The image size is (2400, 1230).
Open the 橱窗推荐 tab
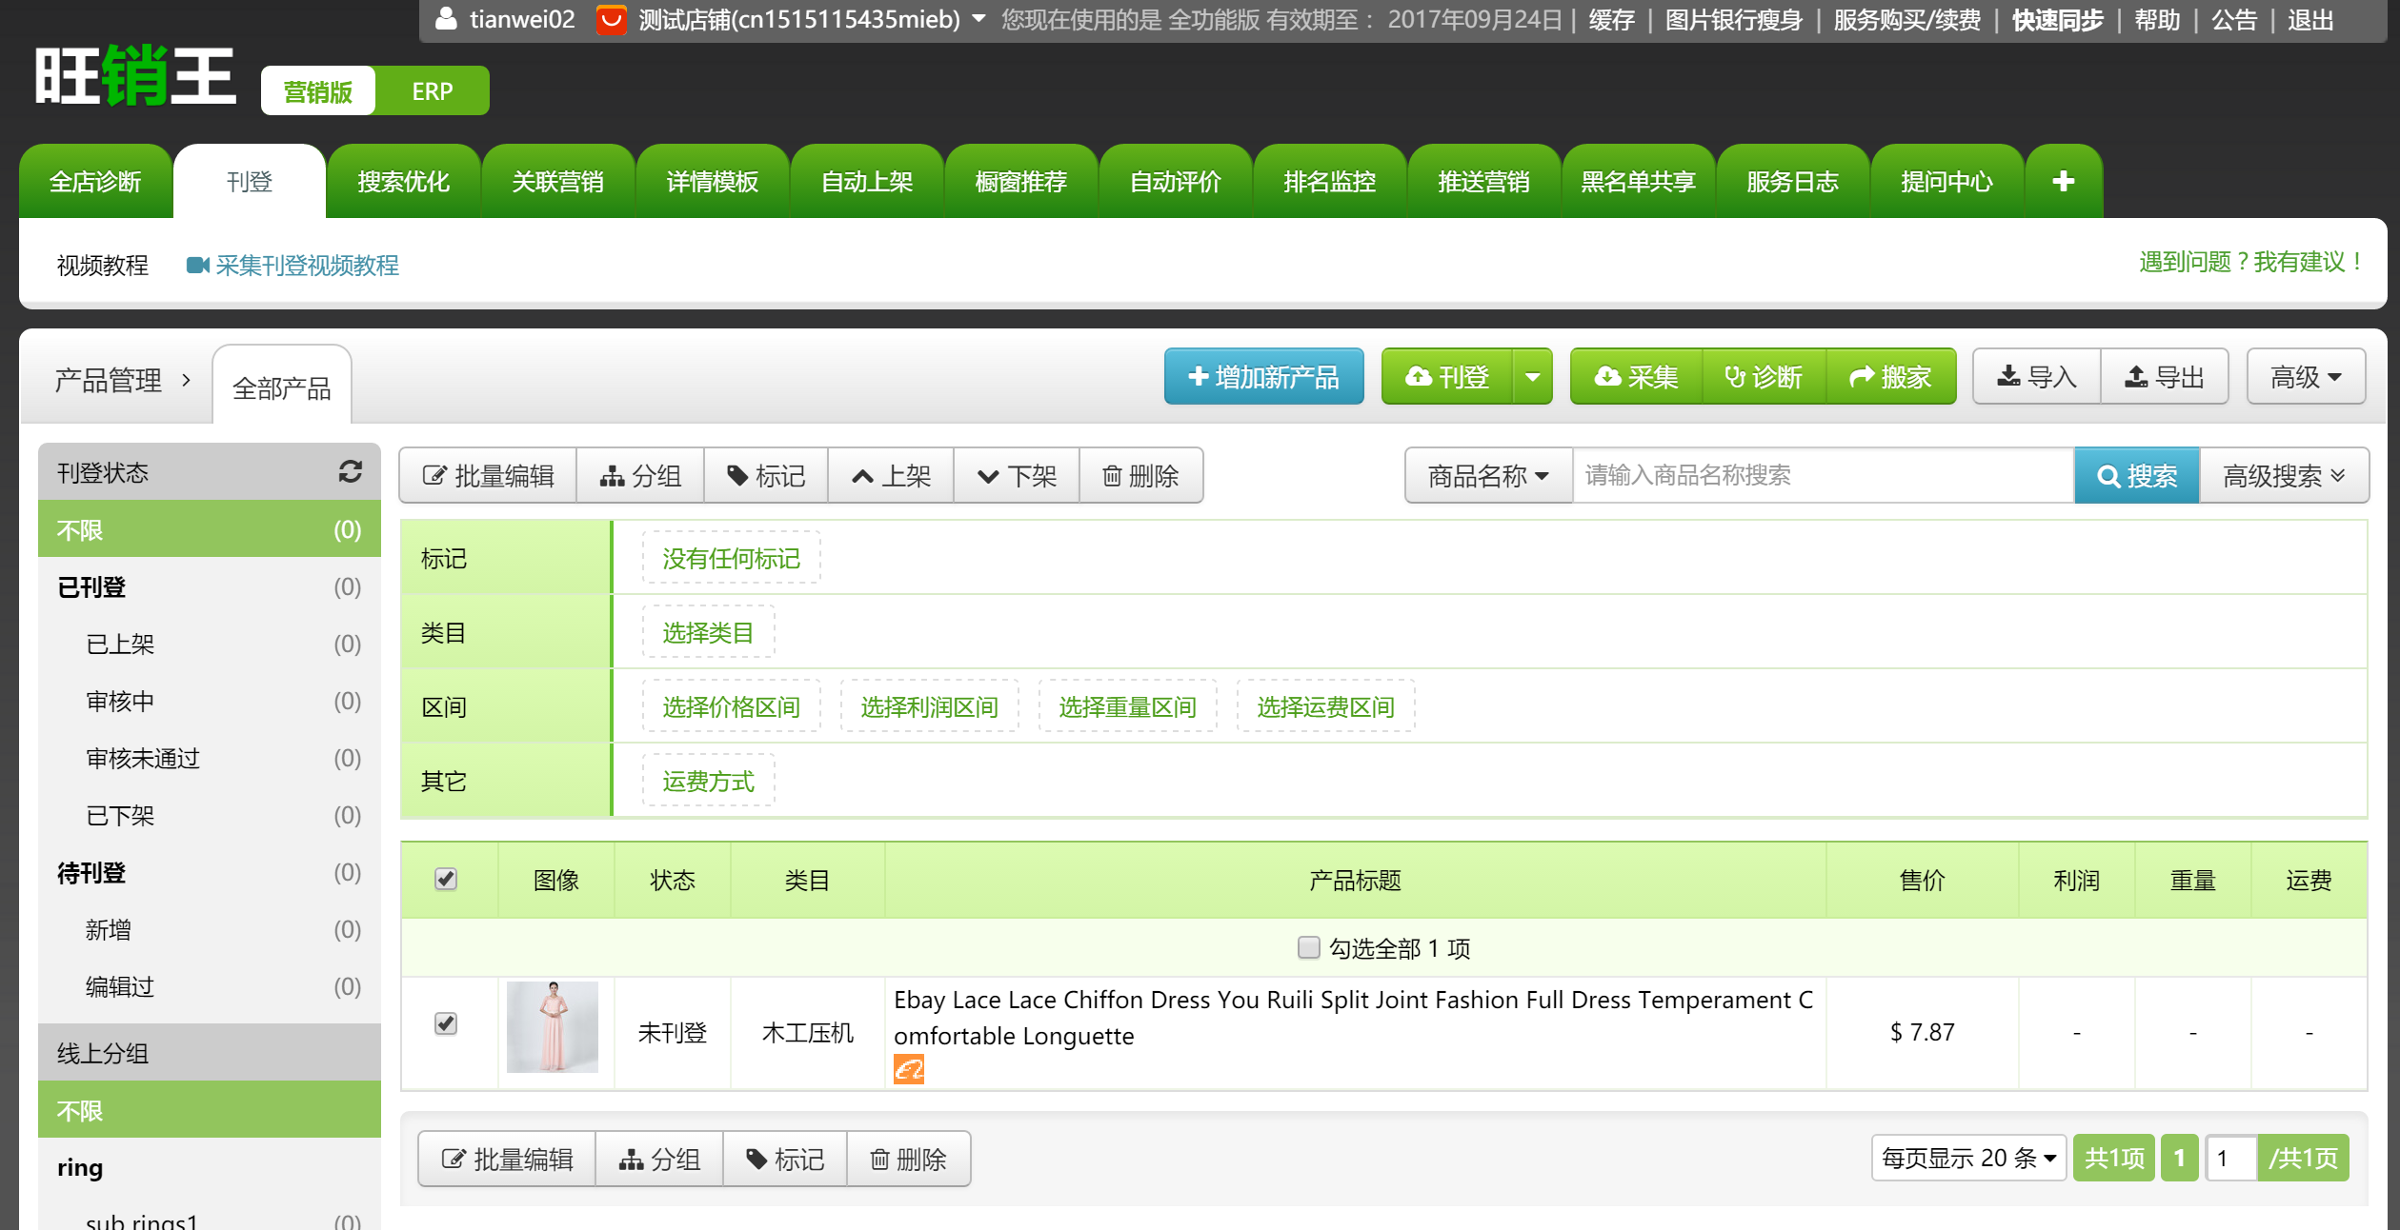coord(1020,181)
